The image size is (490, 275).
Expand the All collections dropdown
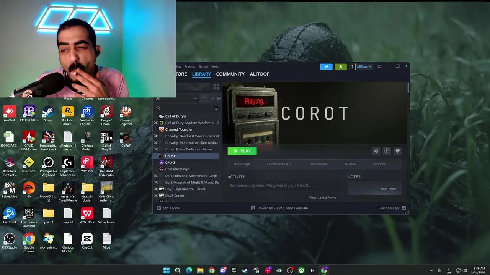click(176, 99)
